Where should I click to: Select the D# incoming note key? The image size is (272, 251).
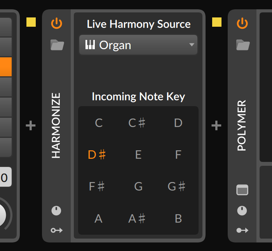click(97, 155)
